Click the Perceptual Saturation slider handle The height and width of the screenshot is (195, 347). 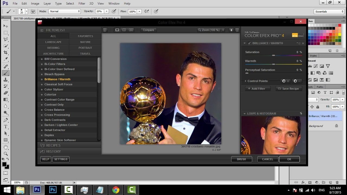pyautogui.click(x=247, y=73)
